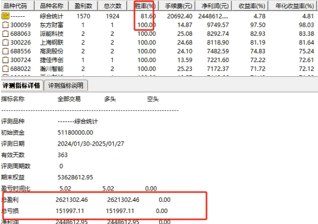Select the 高测股份 row name
The width and height of the screenshot is (318, 224).
tap(52, 51)
